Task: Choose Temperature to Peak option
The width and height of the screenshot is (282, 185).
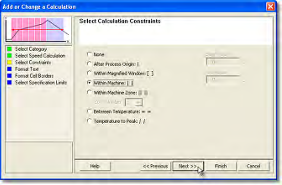Action: (89, 121)
